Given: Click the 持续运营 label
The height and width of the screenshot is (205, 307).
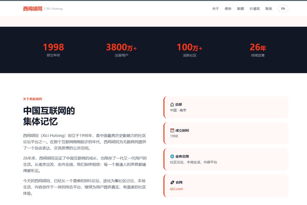Looking at the screenshot, I should [258, 55].
